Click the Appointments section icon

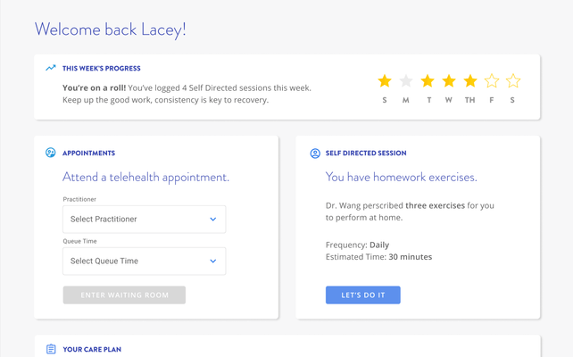coord(51,153)
